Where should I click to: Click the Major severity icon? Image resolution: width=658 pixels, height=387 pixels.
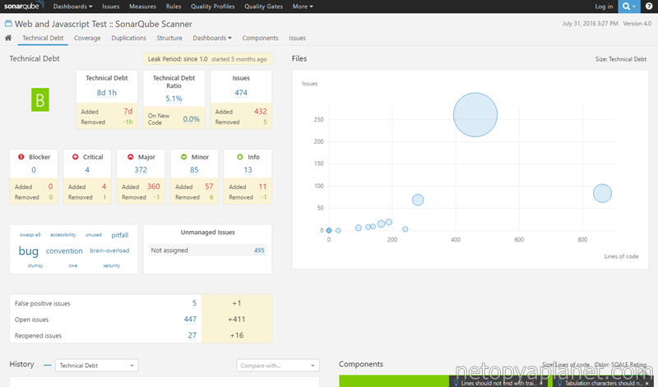coord(131,156)
